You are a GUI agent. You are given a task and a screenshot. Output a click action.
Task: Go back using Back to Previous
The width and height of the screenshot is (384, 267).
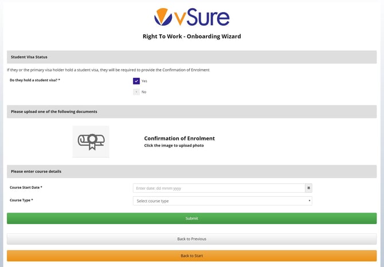(191, 238)
